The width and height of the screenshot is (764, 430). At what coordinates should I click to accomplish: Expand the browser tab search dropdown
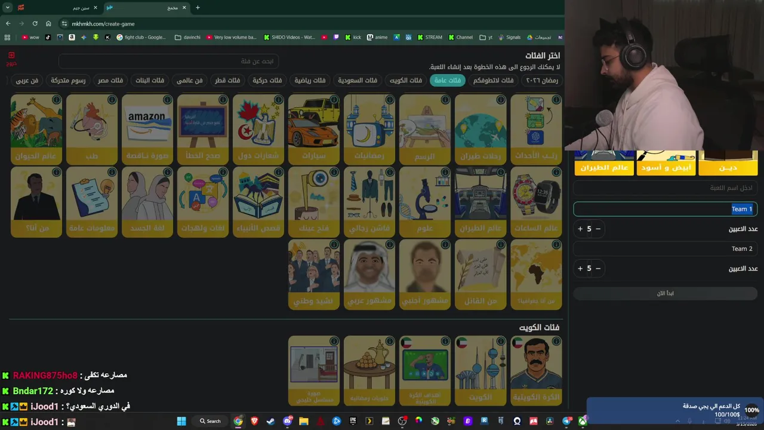pyautogui.click(x=8, y=8)
